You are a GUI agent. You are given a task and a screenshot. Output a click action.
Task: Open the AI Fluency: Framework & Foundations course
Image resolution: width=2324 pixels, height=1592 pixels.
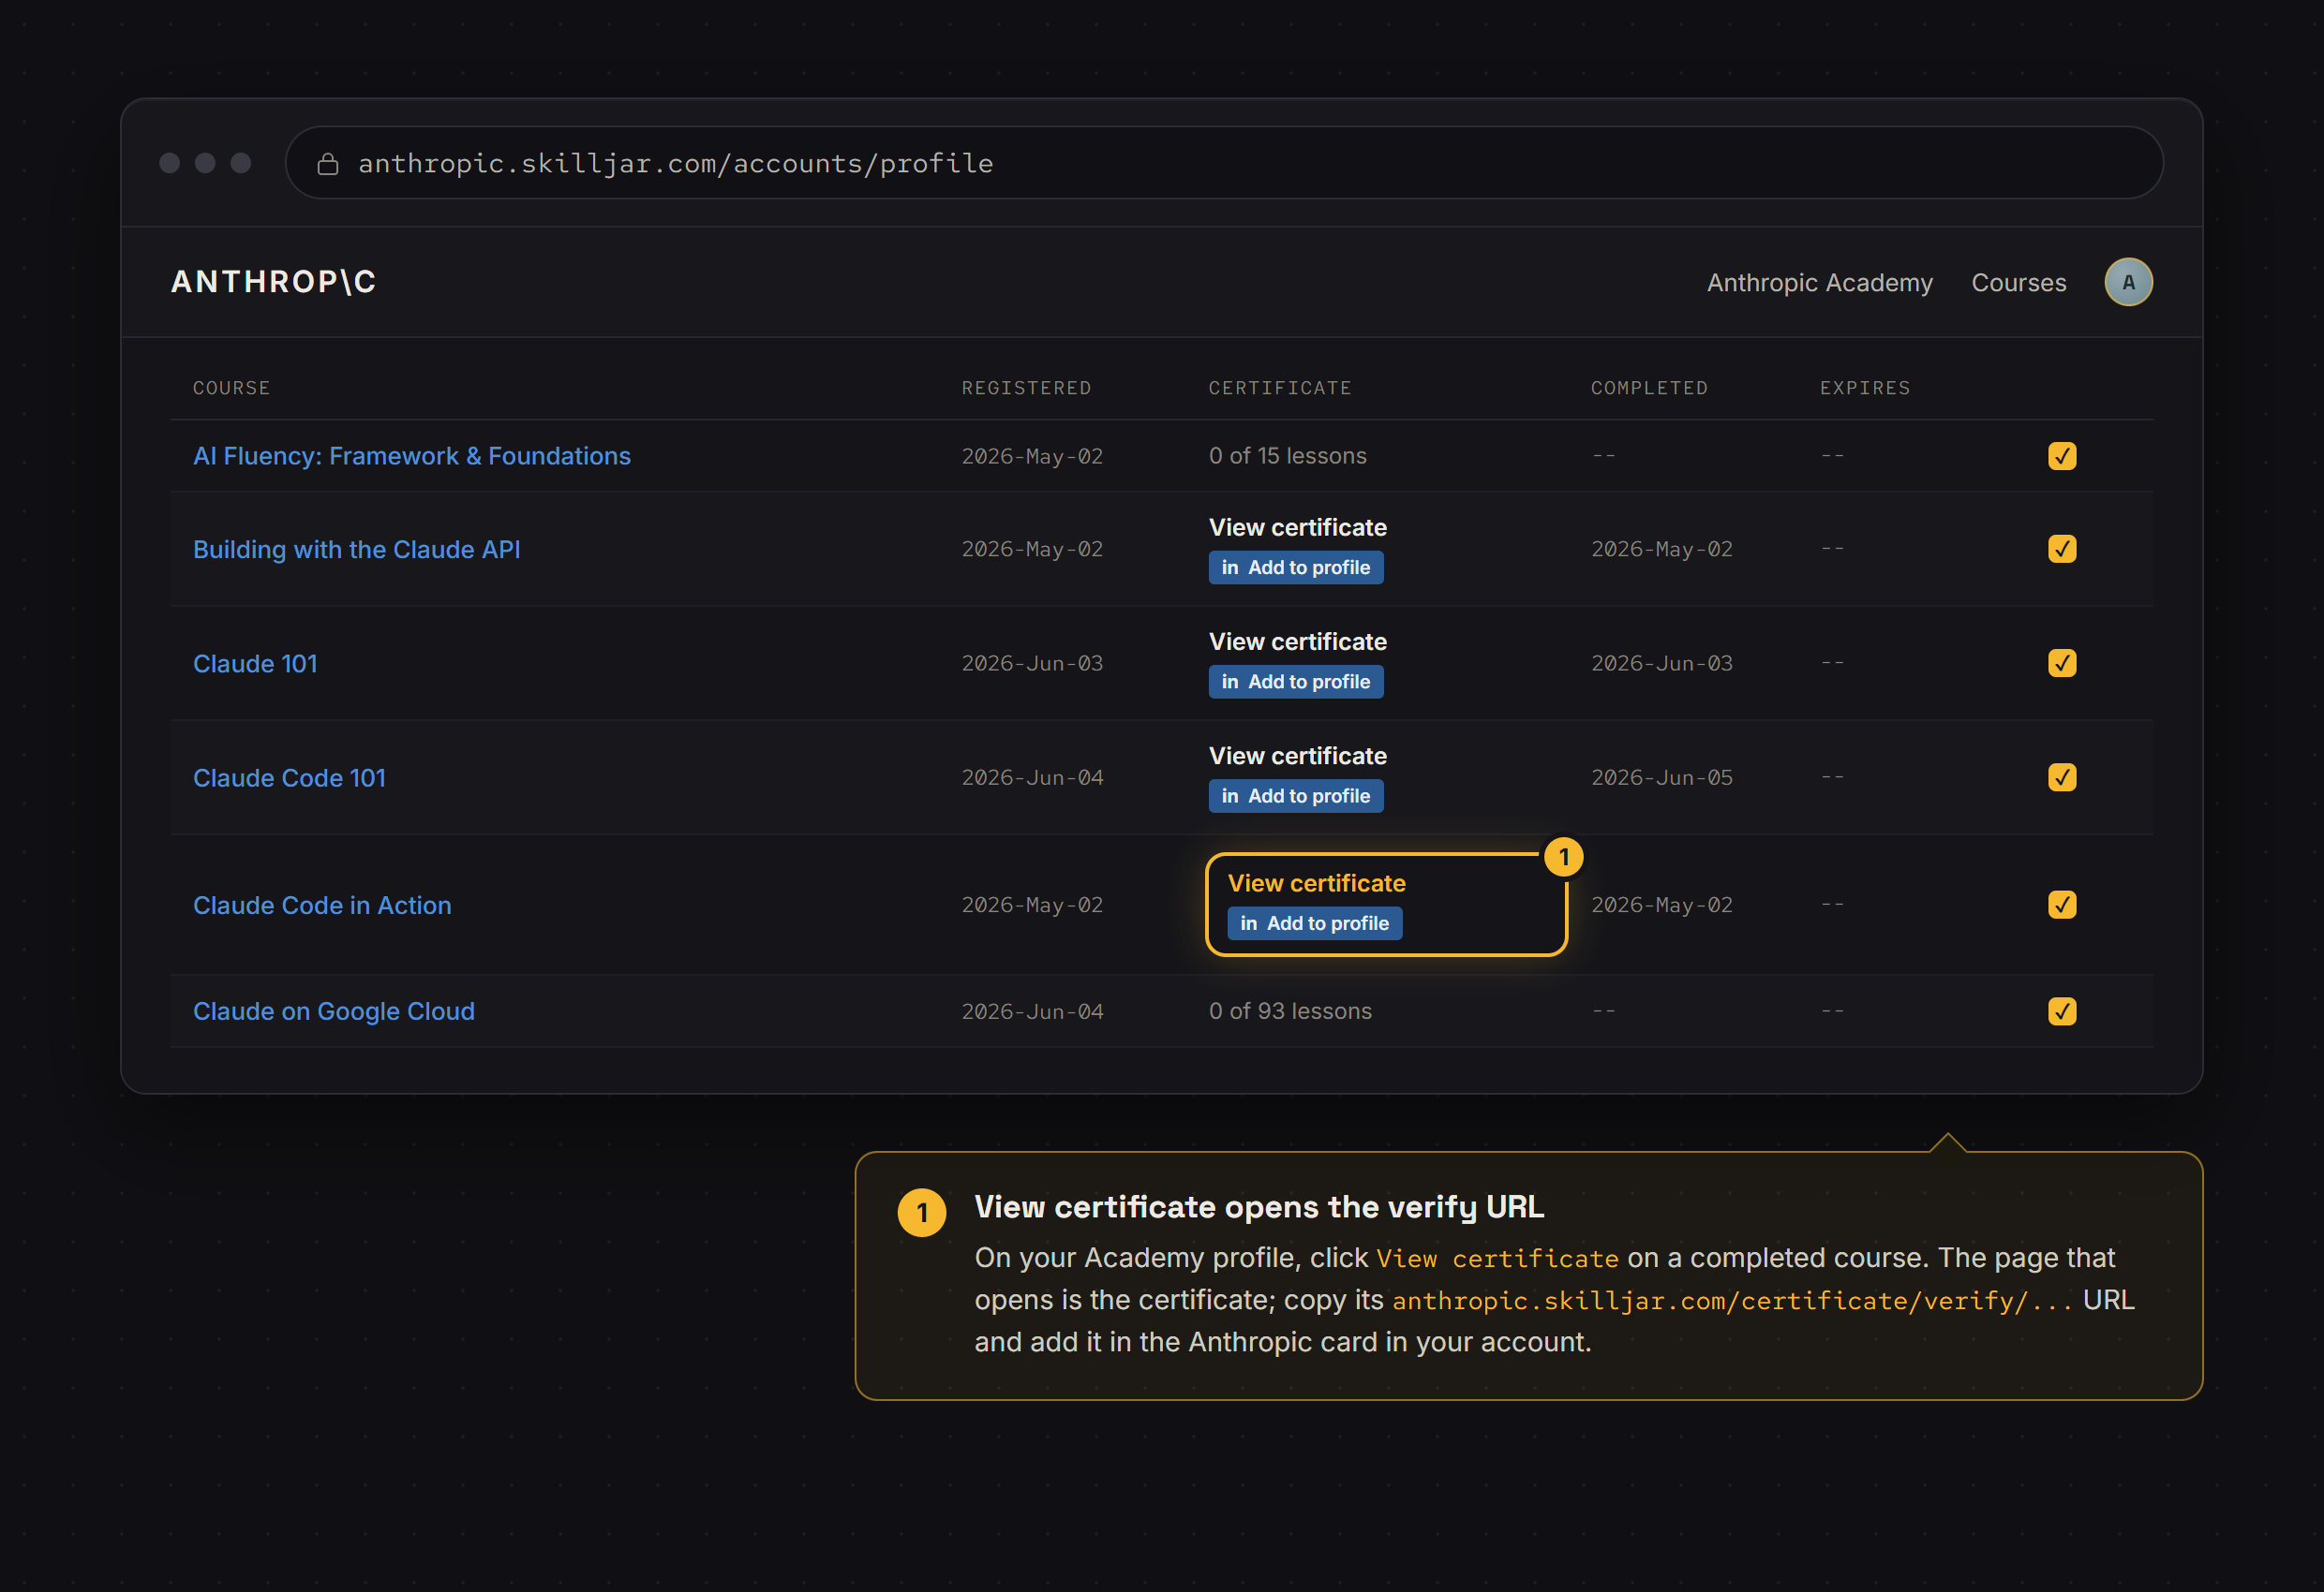coord(412,456)
